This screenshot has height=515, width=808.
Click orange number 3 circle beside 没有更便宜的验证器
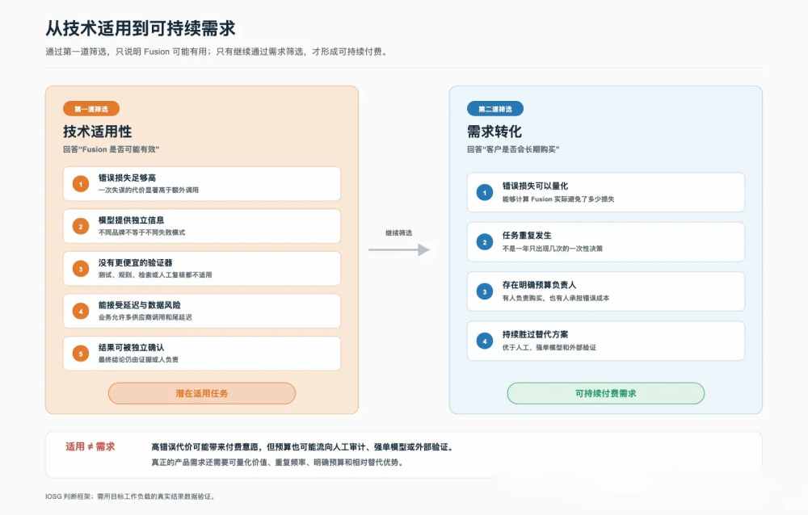pos(81,269)
